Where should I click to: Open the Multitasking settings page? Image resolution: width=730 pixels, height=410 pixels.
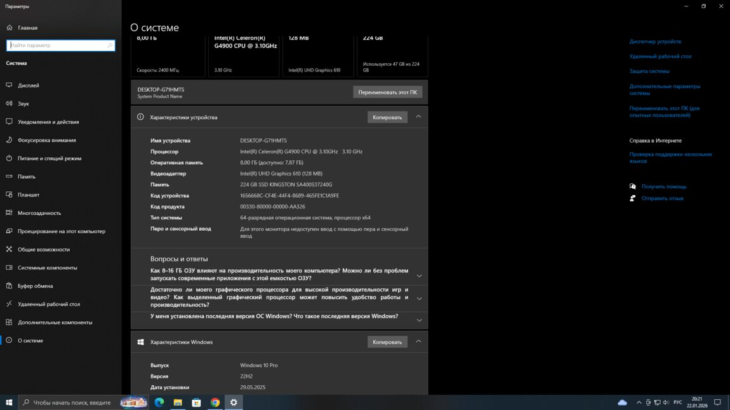click(x=39, y=213)
